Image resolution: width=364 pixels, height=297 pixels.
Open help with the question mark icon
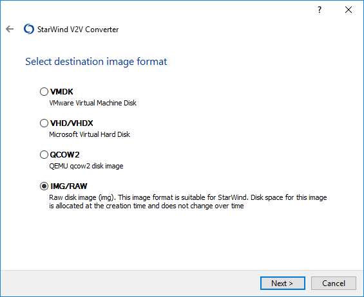pyautogui.click(x=320, y=10)
